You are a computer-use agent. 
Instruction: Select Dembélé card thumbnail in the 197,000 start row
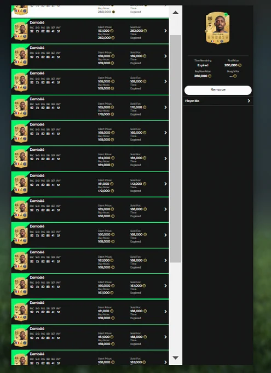point(21,31)
